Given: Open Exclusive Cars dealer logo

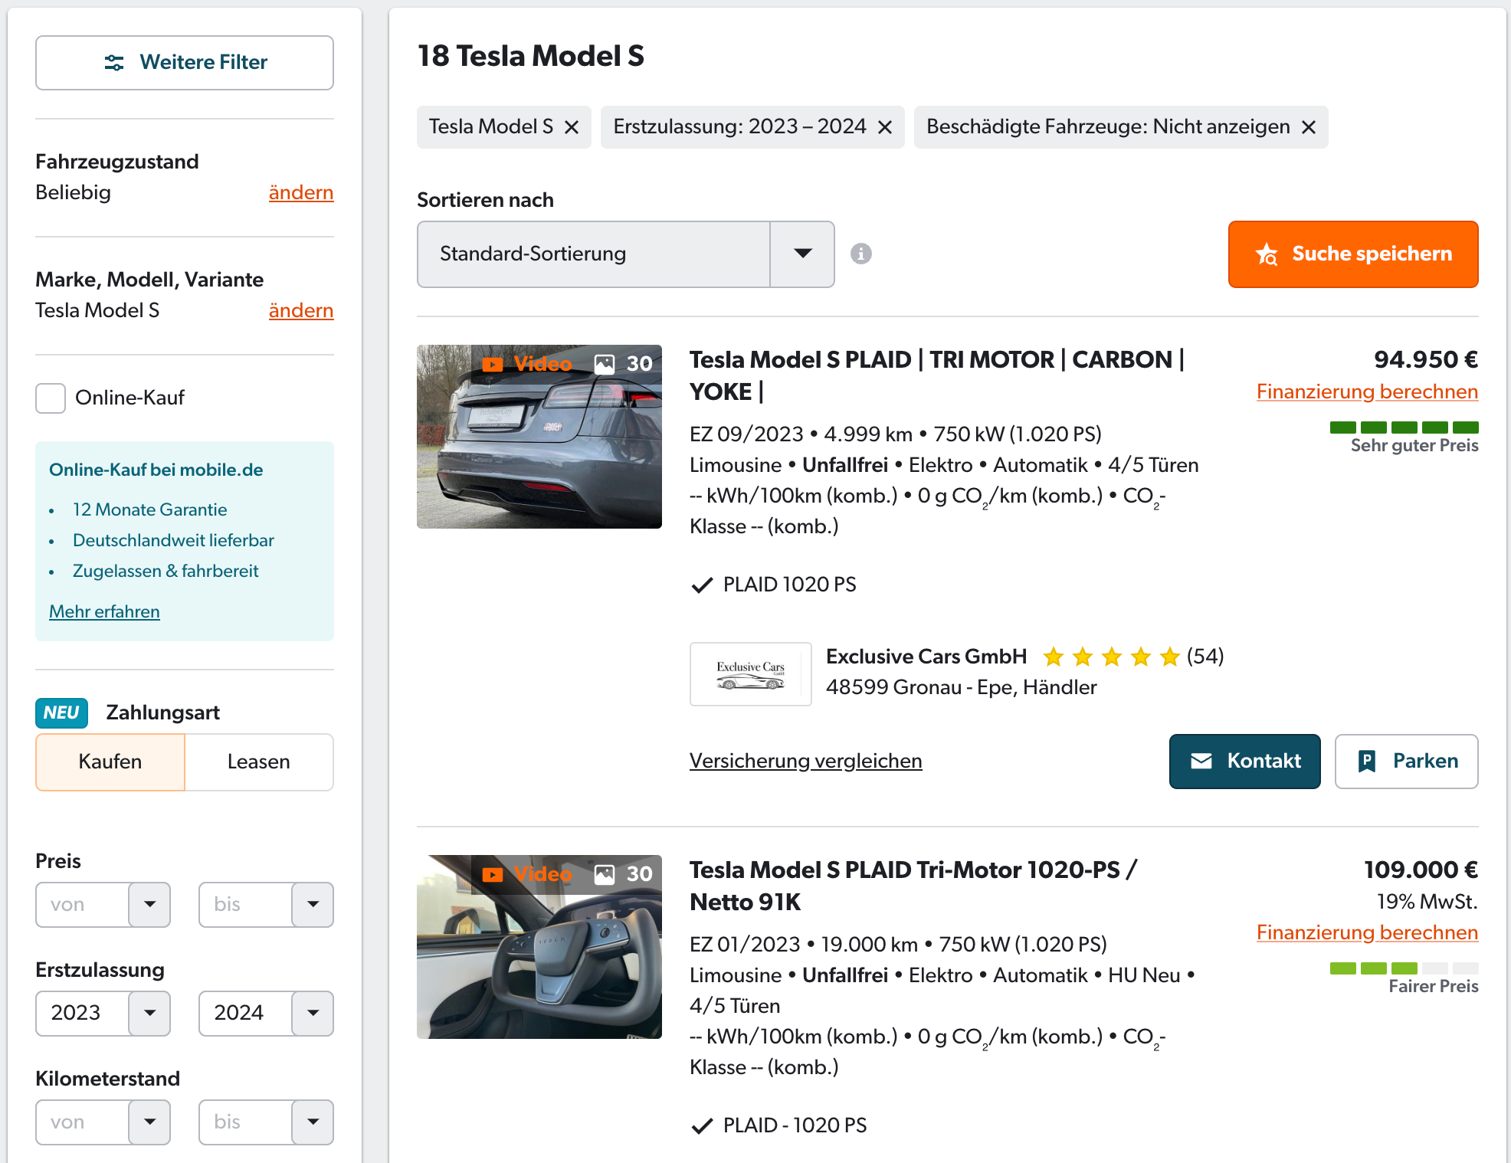Looking at the screenshot, I should point(751,674).
